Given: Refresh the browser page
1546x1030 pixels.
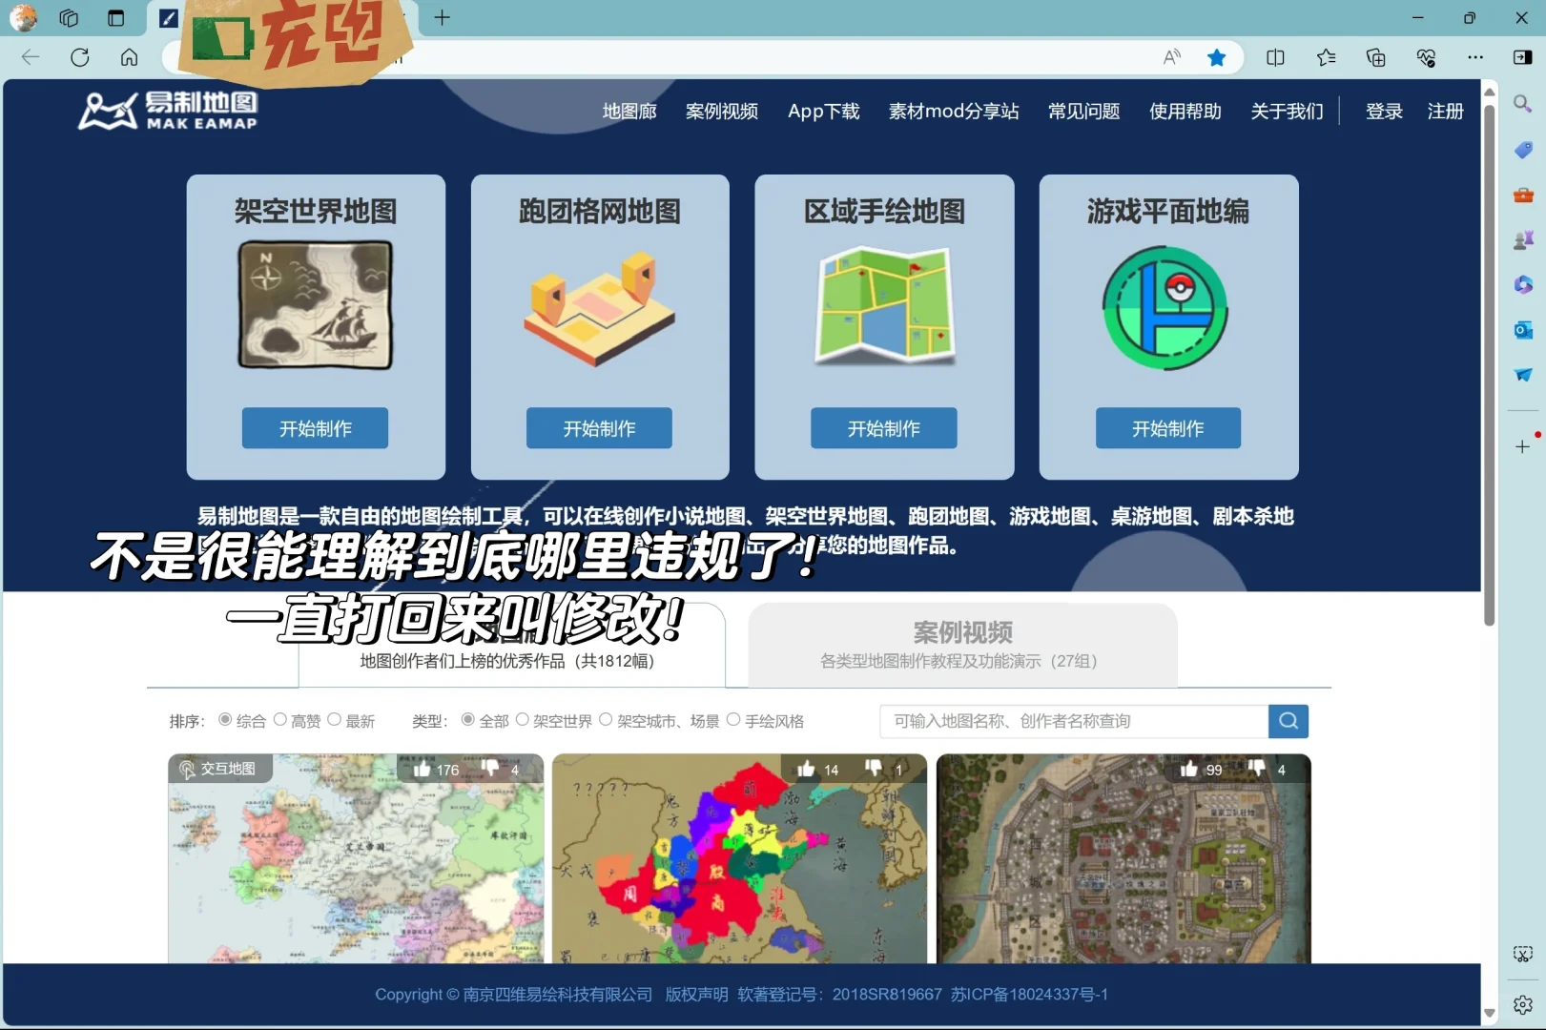Looking at the screenshot, I should pyautogui.click(x=80, y=57).
